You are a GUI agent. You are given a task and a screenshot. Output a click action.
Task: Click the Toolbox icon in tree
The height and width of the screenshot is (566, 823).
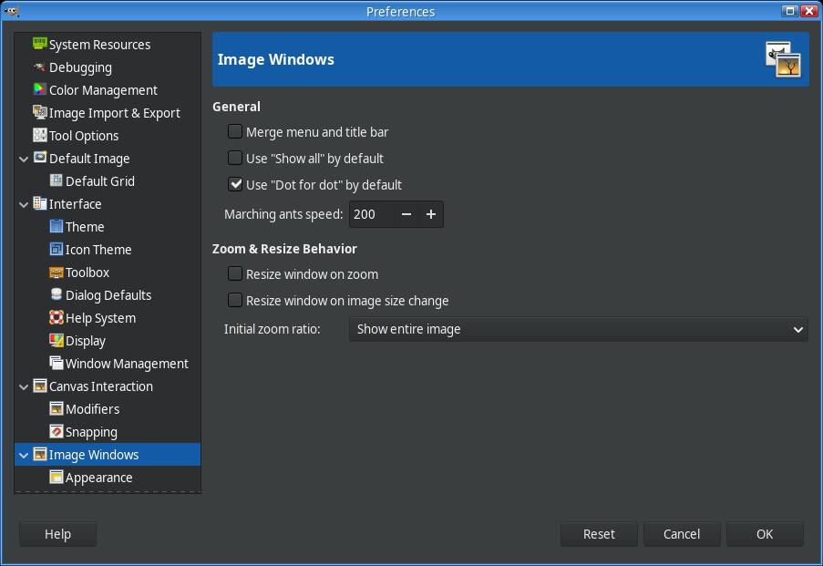pyautogui.click(x=57, y=272)
